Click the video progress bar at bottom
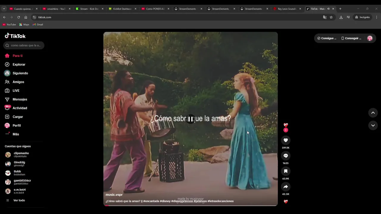The width and height of the screenshot is (381, 214). [x=190, y=205]
